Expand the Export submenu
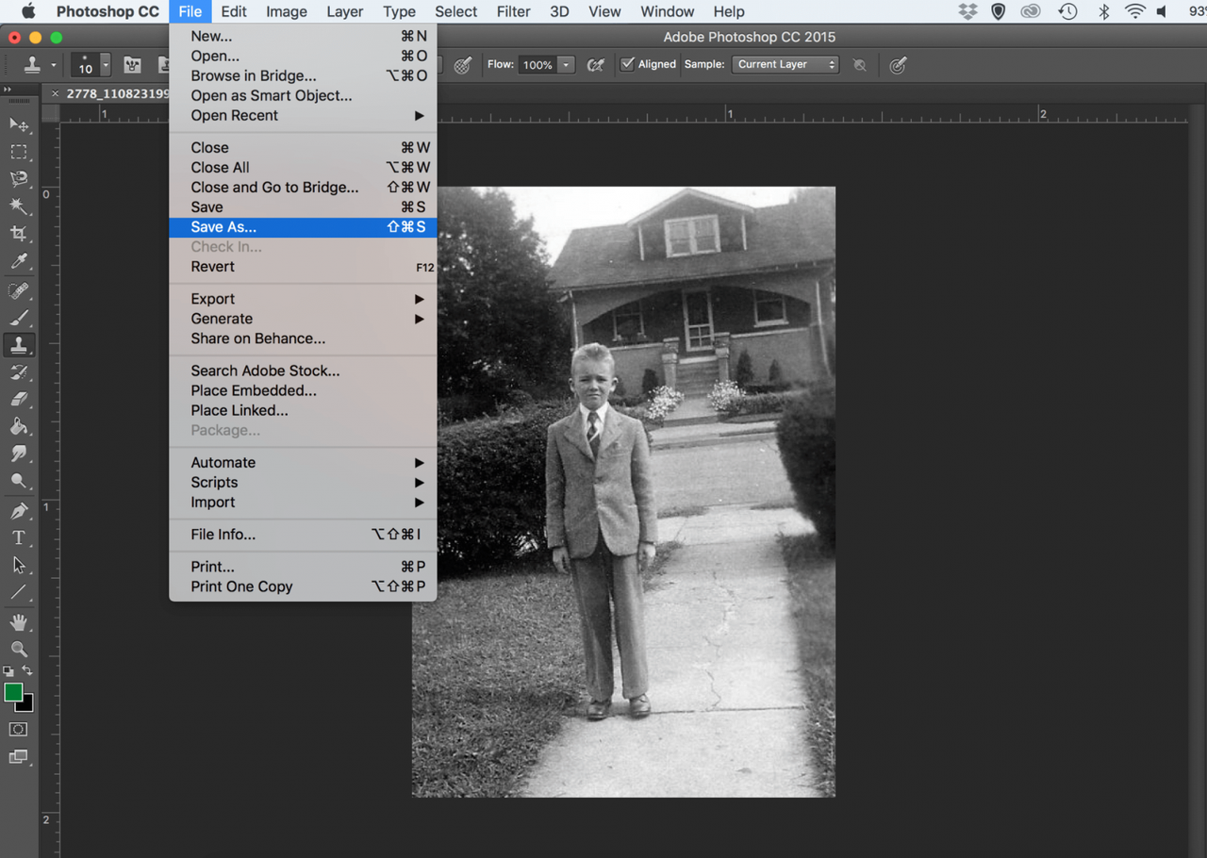The image size is (1207, 858). click(x=212, y=298)
